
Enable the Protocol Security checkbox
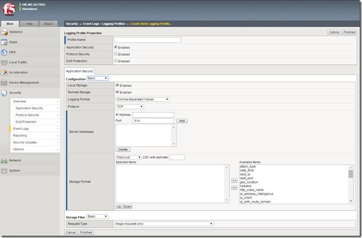click(x=116, y=54)
